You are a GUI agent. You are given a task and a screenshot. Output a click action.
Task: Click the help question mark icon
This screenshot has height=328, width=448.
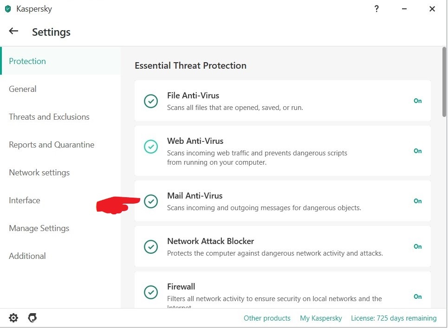[377, 9]
